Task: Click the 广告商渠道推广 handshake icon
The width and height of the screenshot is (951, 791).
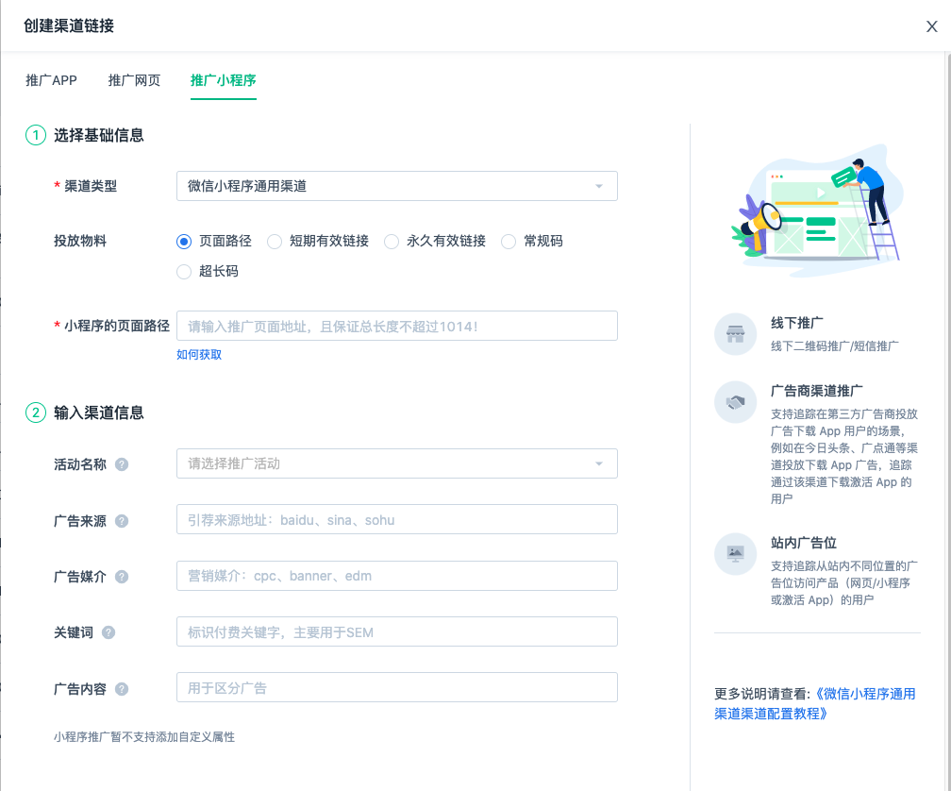Action: [735, 401]
